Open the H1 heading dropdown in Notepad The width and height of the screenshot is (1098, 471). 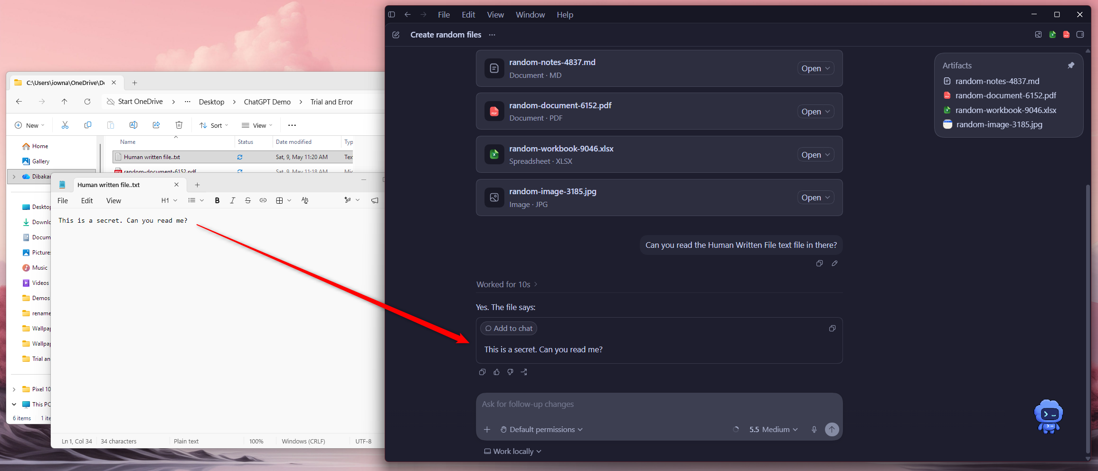point(169,200)
